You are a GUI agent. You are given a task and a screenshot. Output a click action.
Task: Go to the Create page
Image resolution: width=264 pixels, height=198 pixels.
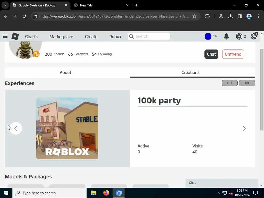pos(91,37)
